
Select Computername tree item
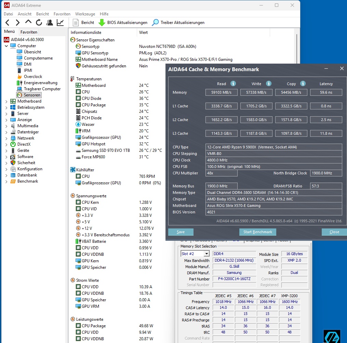tap(35, 58)
